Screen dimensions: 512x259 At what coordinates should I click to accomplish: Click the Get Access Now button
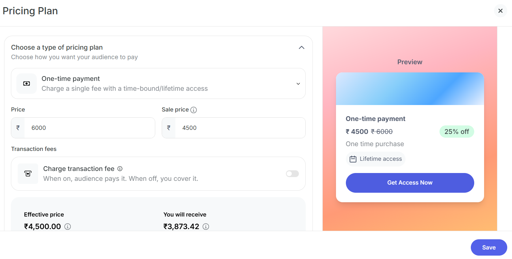(410, 183)
